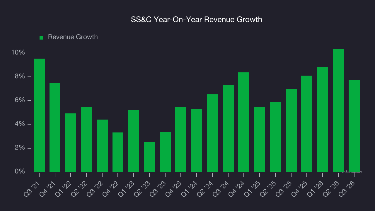
Task: Select the Q3 '21 revenue growth bar
Action: [39, 115]
